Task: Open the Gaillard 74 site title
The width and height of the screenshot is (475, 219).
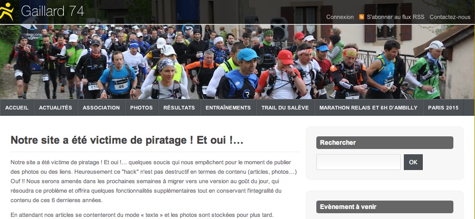Action: click(52, 11)
